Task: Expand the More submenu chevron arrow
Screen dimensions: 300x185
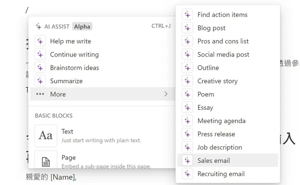Action: pos(166,94)
